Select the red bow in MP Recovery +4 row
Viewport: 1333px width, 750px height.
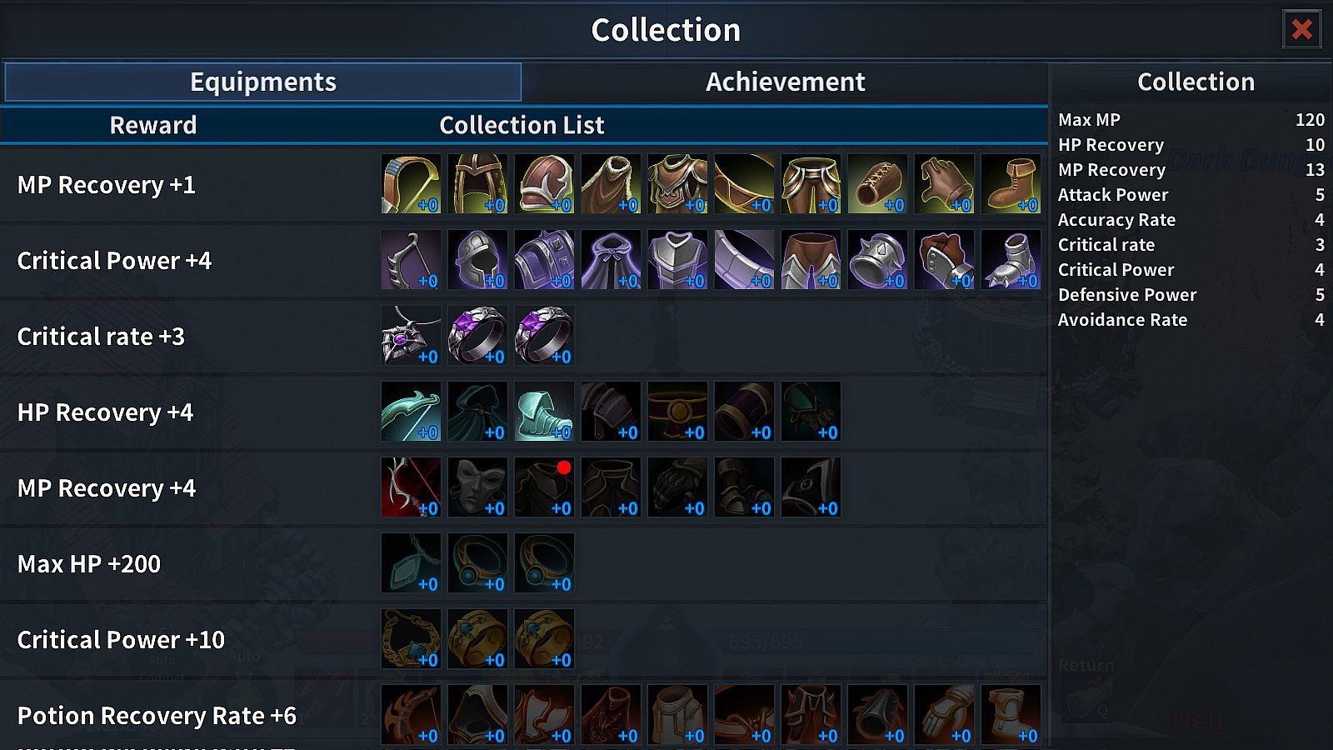click(x=411, y=487)
